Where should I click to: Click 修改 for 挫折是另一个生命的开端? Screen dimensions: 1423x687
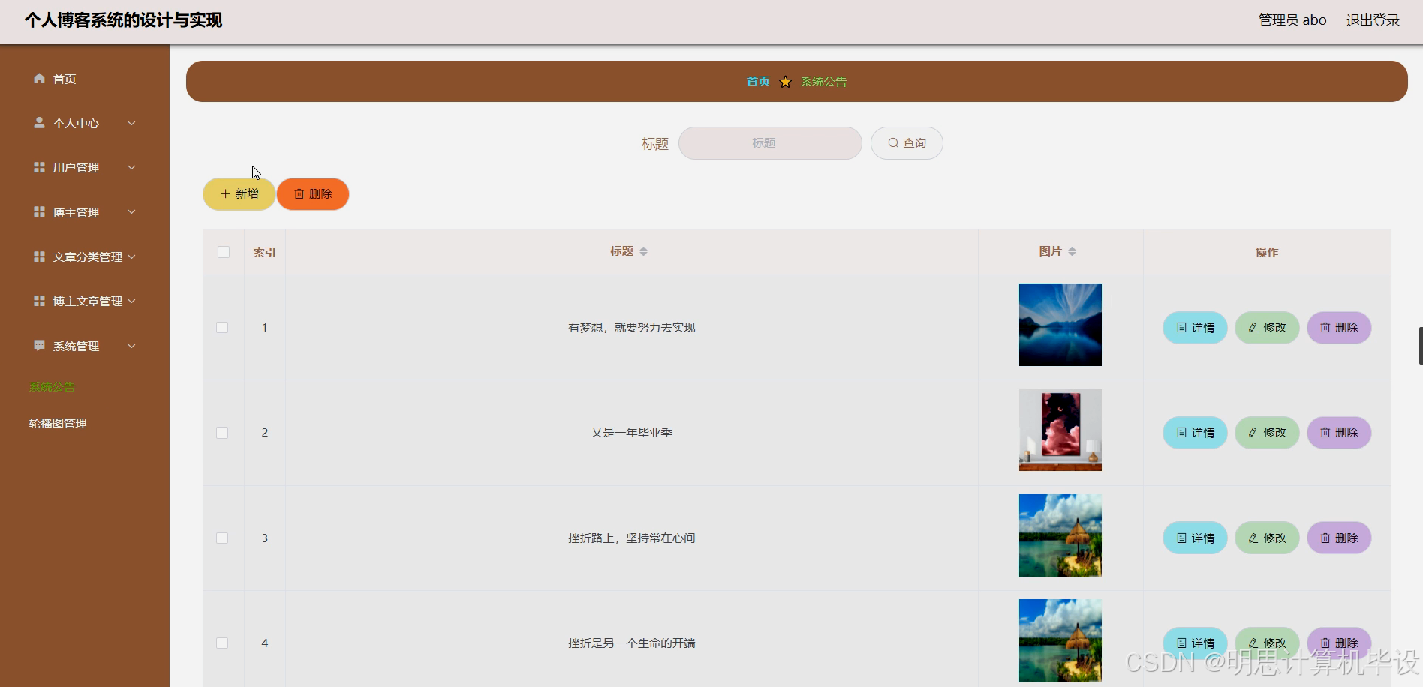(1267, 643)
